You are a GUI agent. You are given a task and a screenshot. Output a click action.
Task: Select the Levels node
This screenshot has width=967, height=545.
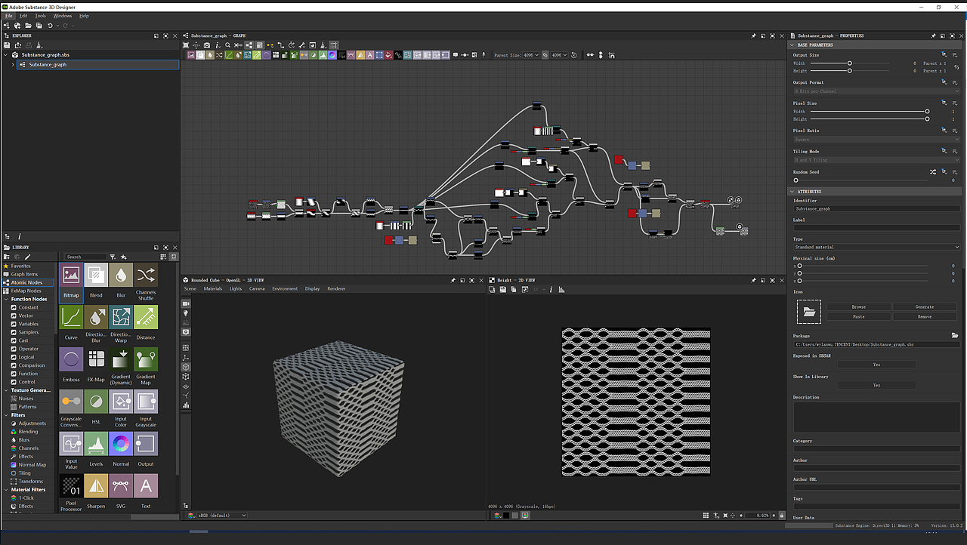(x=96, y=444)
